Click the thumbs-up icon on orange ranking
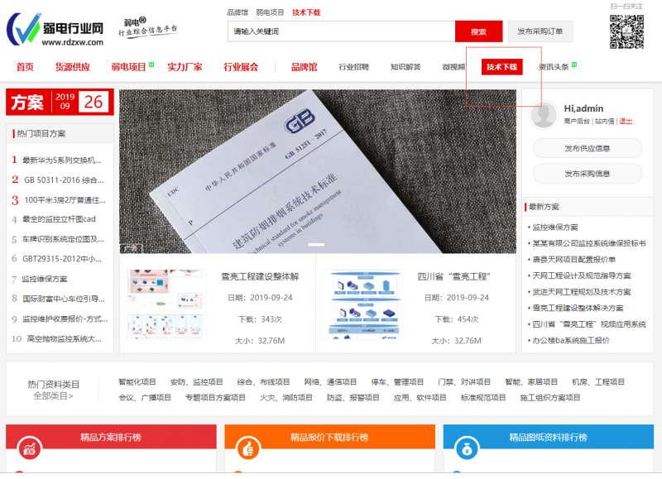The image size is (662, 479). point(247,448)
